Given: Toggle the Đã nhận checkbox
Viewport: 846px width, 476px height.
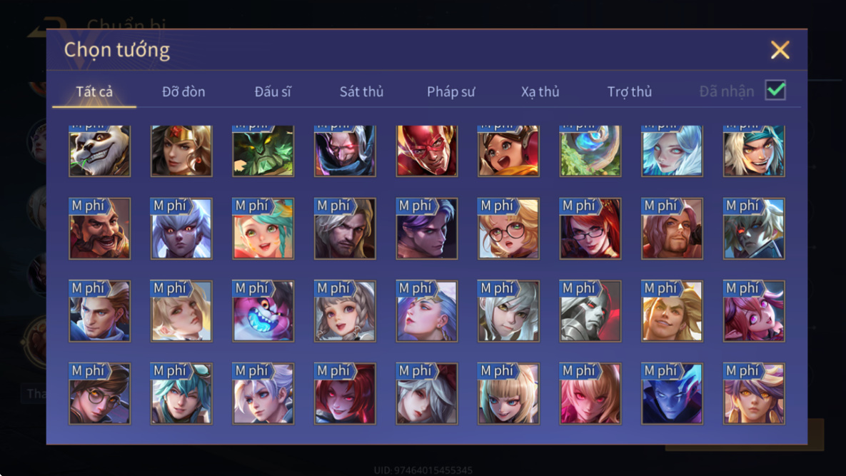Looking at the screenshot, I should tap(775, 90).
